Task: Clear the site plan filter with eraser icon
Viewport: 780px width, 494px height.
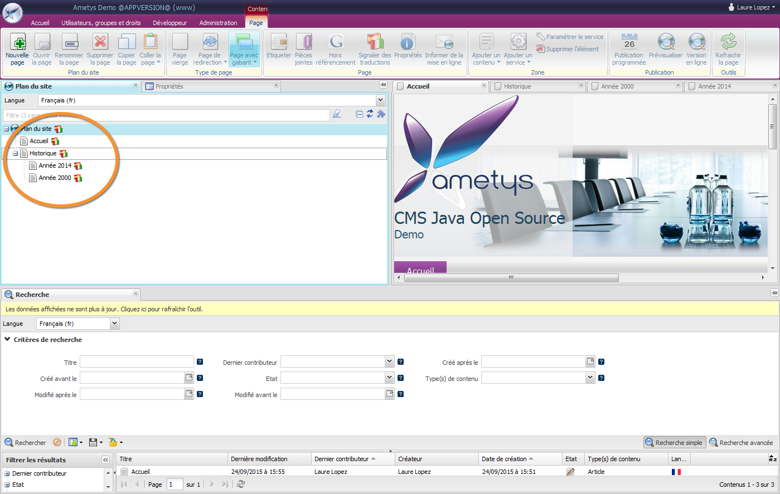Action: [337, 114]
